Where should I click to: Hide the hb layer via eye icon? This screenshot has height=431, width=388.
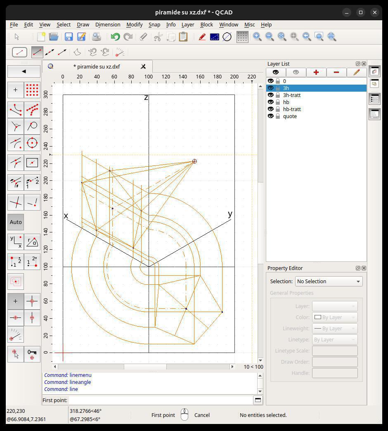pyautogui.click(x=271, y=102)
